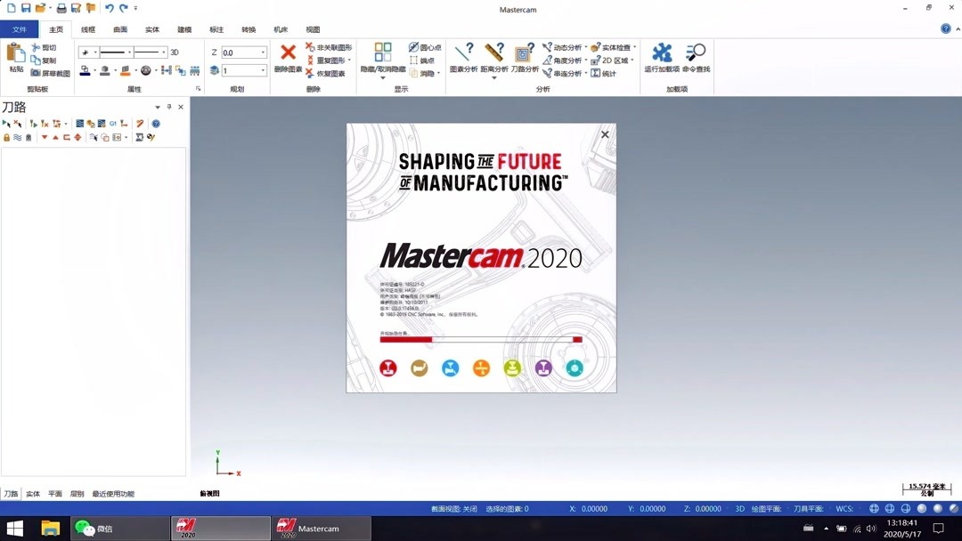Viewport: 962px width, 541px height.
Task: Click the splash screen loading progress bar
Action: tap(481, 339)
